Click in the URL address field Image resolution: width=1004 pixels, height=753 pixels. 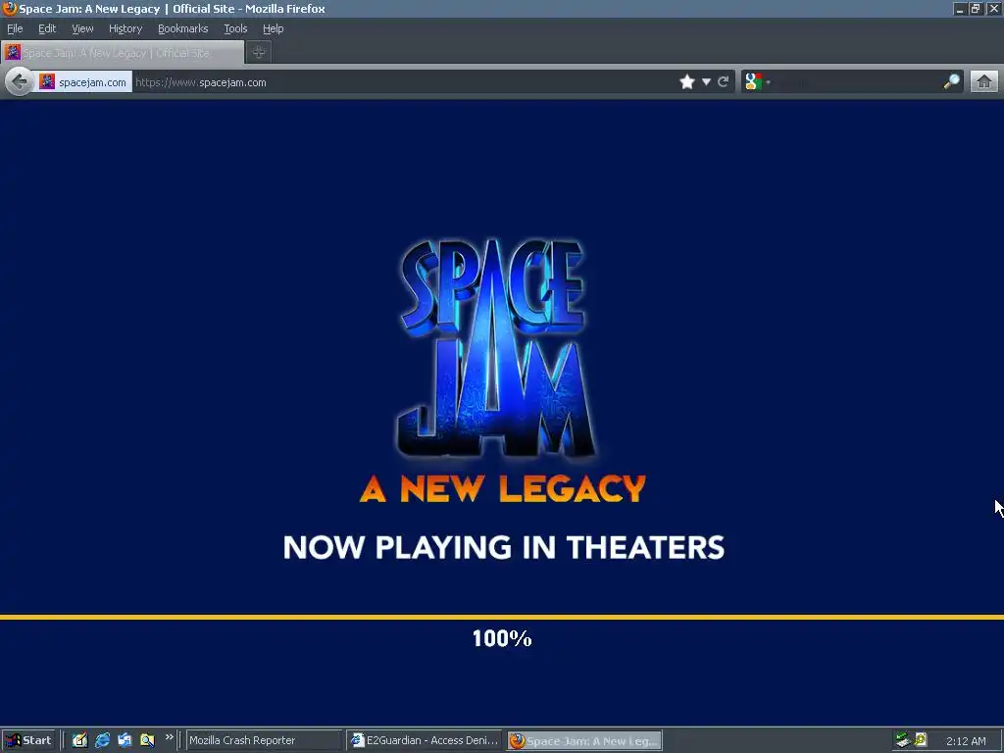click(403, 82)
